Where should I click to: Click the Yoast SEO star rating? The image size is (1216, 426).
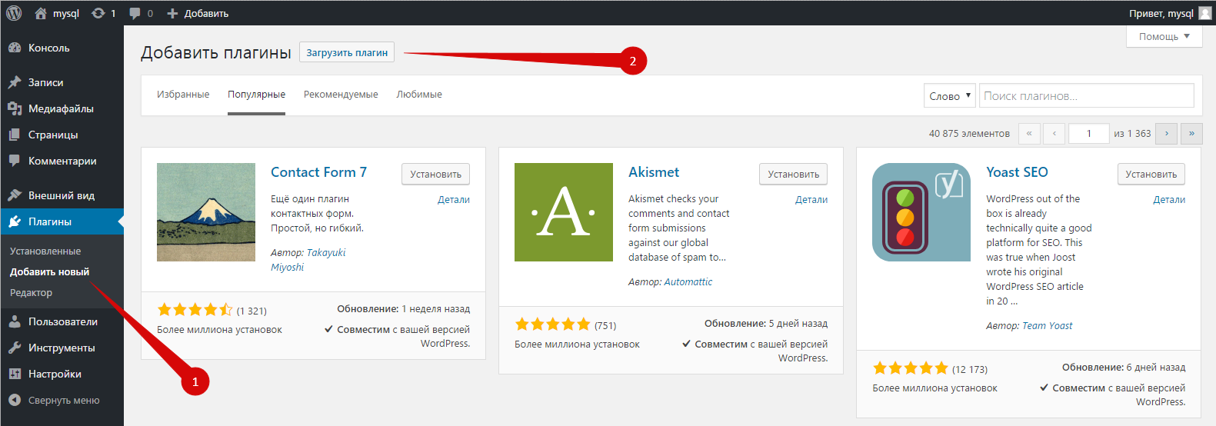pos(911,368)
